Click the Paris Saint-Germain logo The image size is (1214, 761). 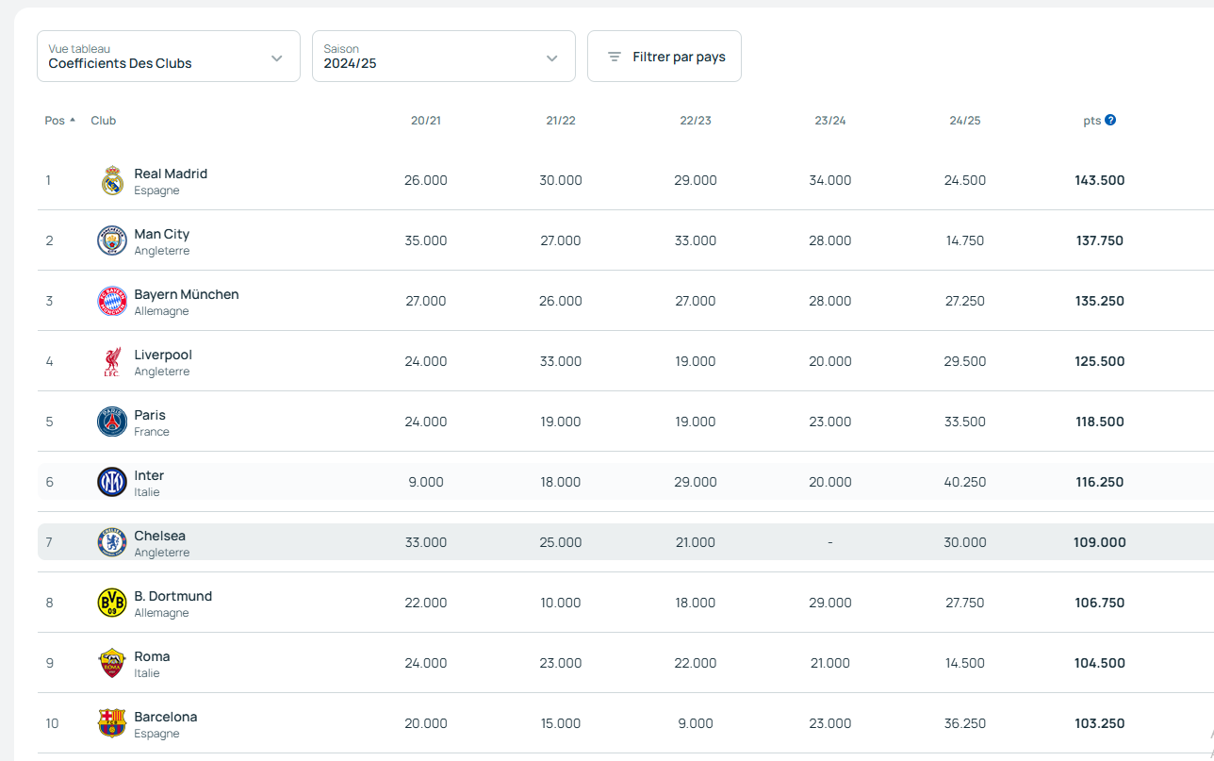112,422
